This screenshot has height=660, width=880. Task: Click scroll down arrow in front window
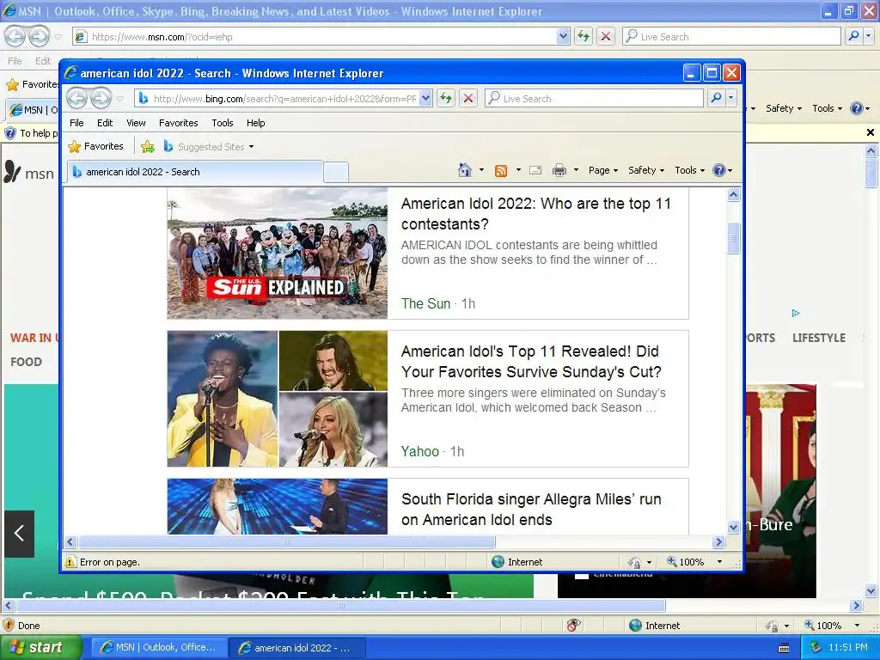pyautogui.click(x=733, y=527)
